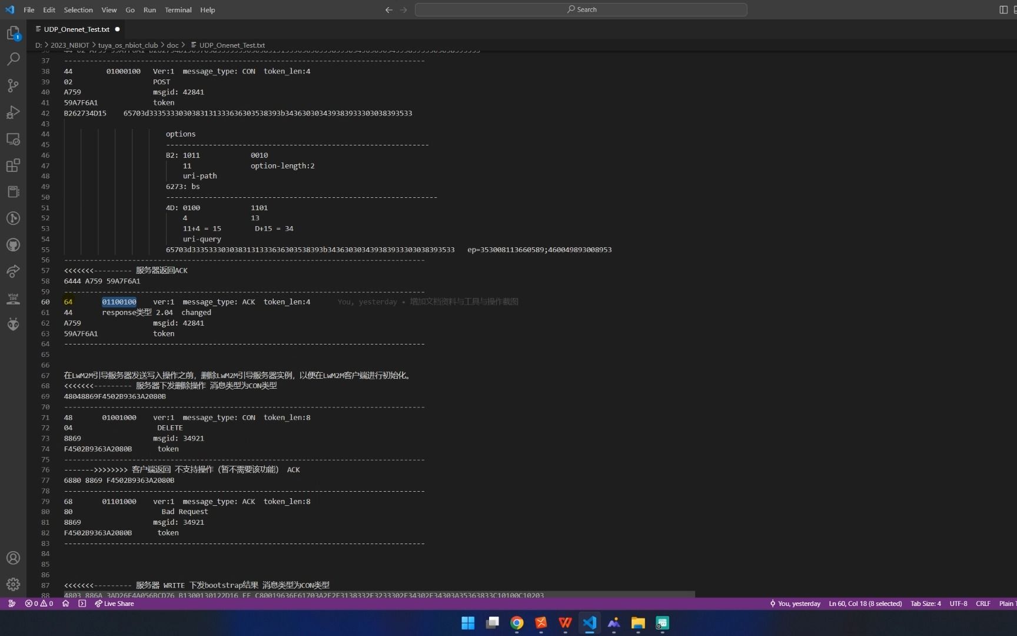Open the GitHub view in activity bar
The image size is (1017, 636).
[x=13, y=245]
